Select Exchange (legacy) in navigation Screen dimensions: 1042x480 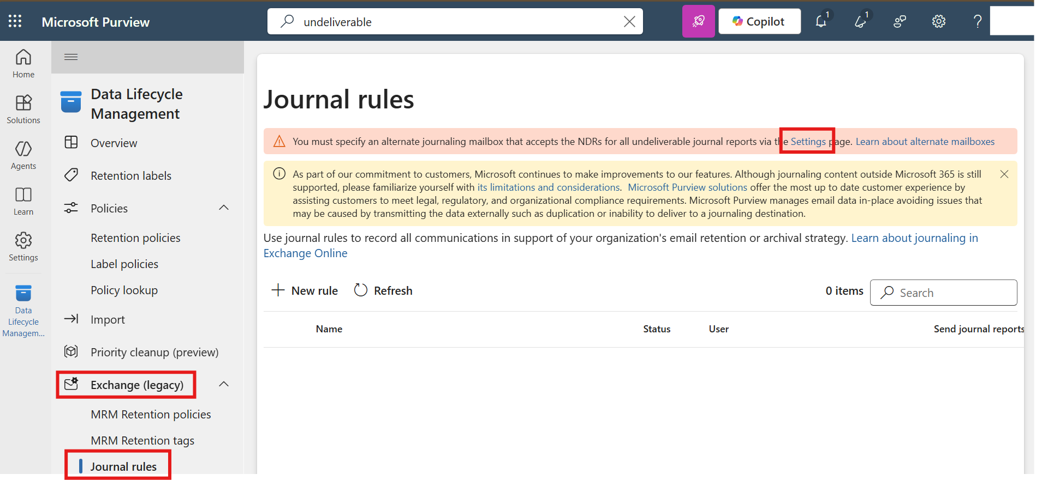pyautogui.click(x=137, y=385)
